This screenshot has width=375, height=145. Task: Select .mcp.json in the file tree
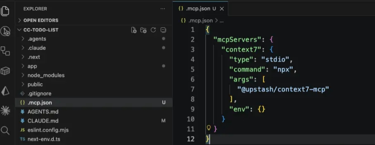(94, 102)
